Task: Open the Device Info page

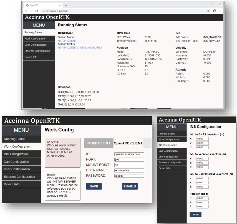Action: [12, 184]
